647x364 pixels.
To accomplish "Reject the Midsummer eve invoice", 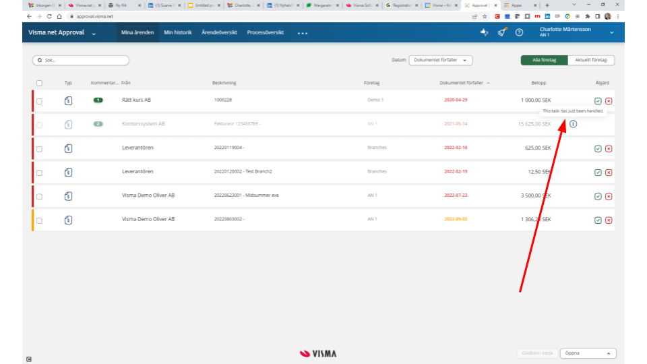I will click(x=609, y=196).
